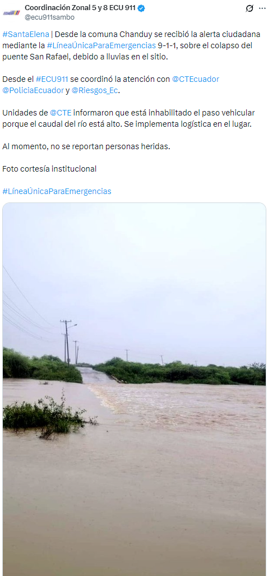Viewport: 268px width, 576px height.
Task: Open the flooded bridge photo
Action: [134, 389]
